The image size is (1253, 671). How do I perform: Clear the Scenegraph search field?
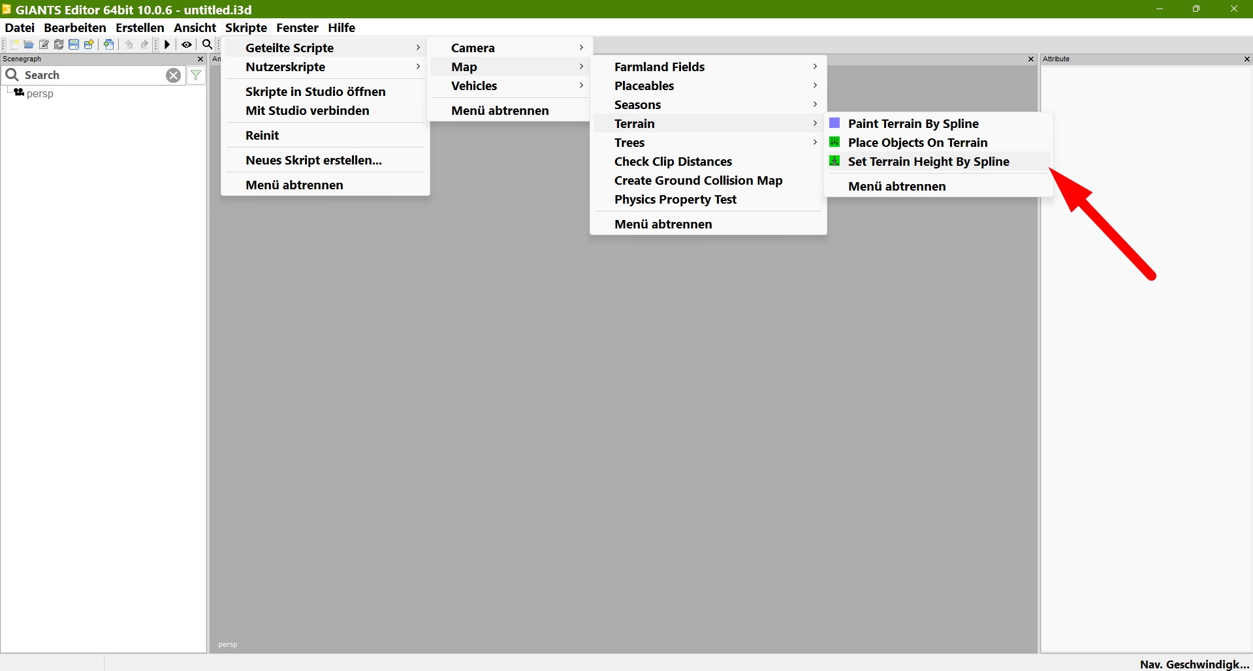point(173,75)
